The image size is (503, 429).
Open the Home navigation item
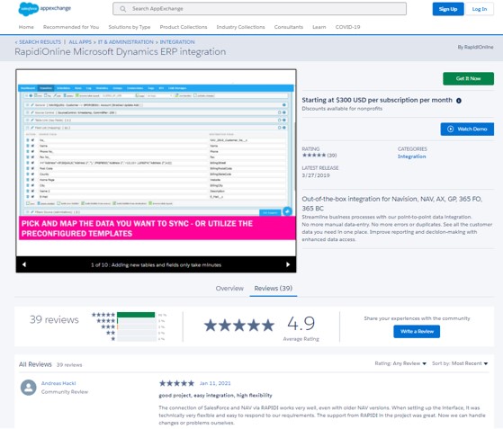click(26, 27)
